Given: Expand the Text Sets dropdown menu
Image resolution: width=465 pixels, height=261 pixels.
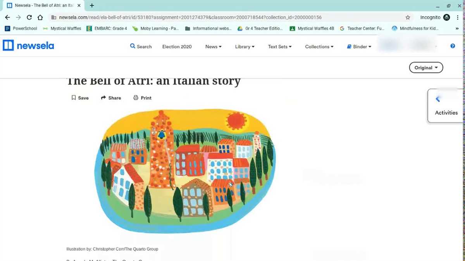Looking at the screenshot, I should (x=280, y=46).
